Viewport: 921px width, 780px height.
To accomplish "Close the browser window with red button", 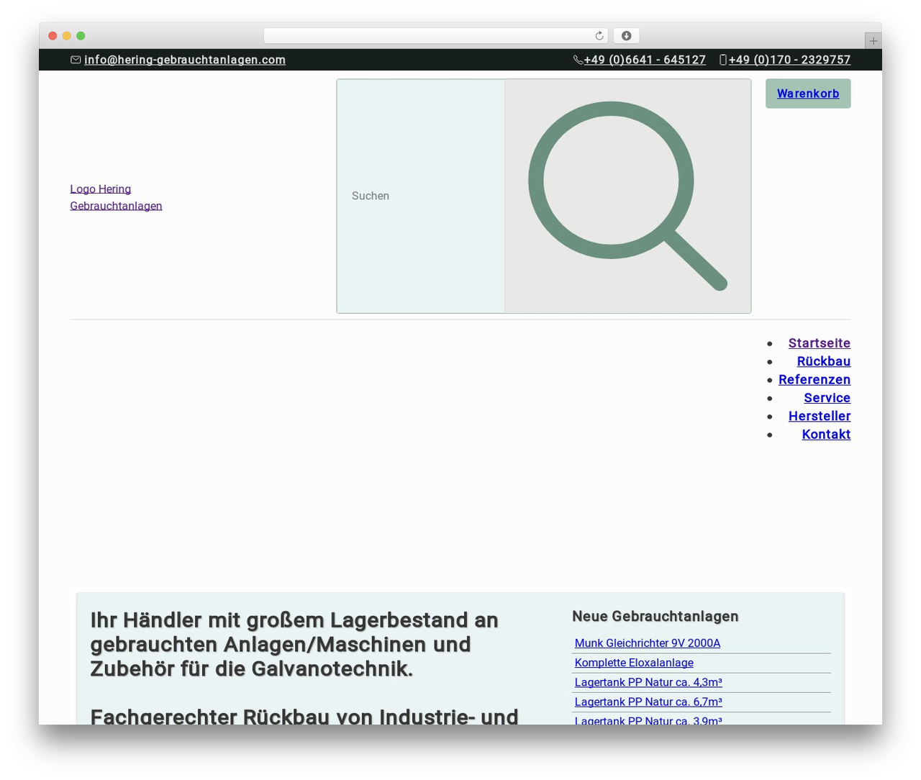I will [x=53, y=36].
